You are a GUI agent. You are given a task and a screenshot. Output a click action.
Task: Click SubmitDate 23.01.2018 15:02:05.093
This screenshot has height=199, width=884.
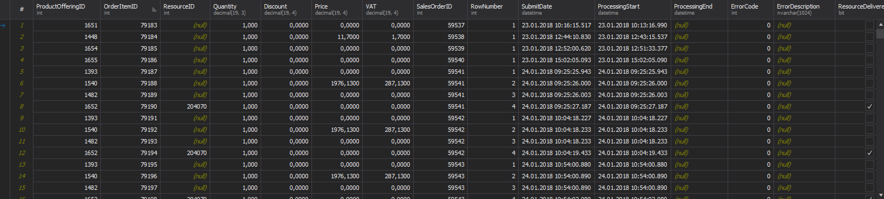(556, 60)
